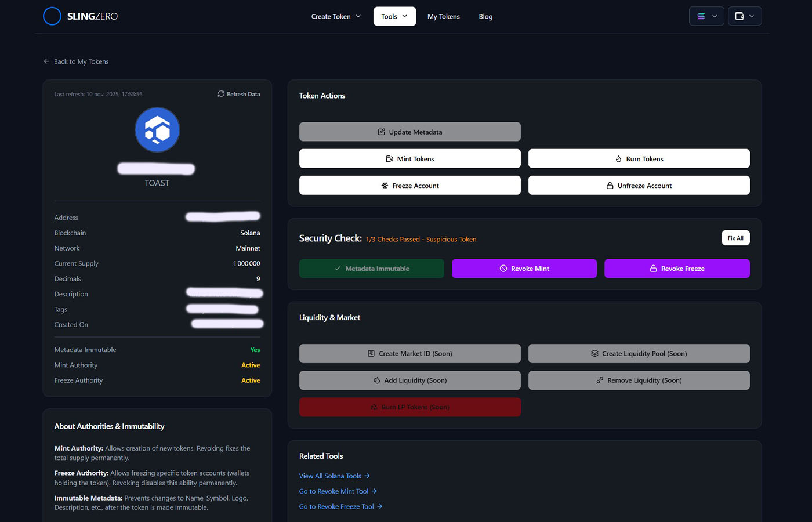Click the checkmark on Metadata Immutable
This screenshot has height=522, width=812.
337,268
